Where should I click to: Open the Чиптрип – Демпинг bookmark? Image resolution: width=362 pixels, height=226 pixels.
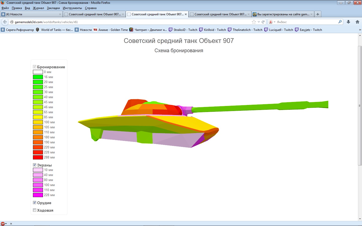click(x=148, y=30)
